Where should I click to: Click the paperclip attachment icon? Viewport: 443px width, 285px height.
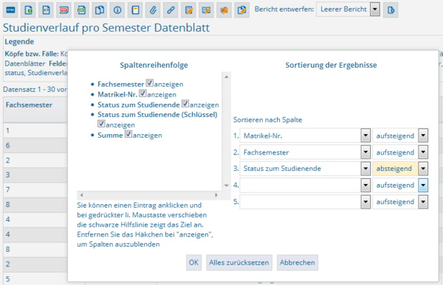coord(153,10)
